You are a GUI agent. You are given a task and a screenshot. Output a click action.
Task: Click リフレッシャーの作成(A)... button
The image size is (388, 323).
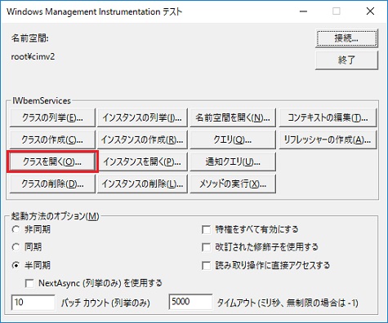pos(328,139)
